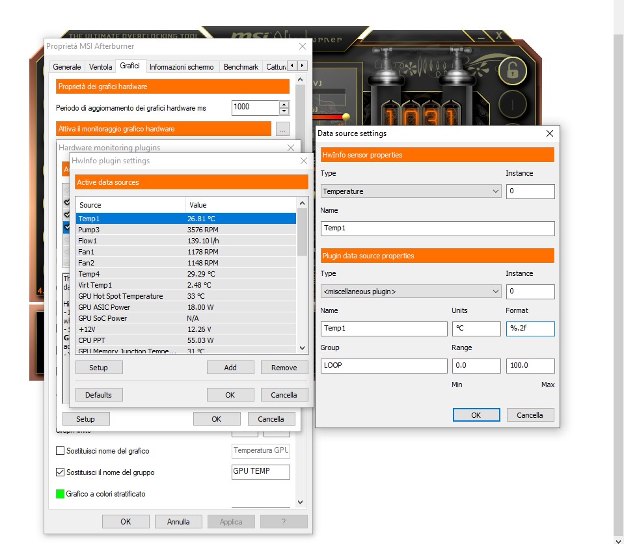Click Setup in Hardware monitoring plugins
Viewport: 624px width, 544px height.
[85, 419]
